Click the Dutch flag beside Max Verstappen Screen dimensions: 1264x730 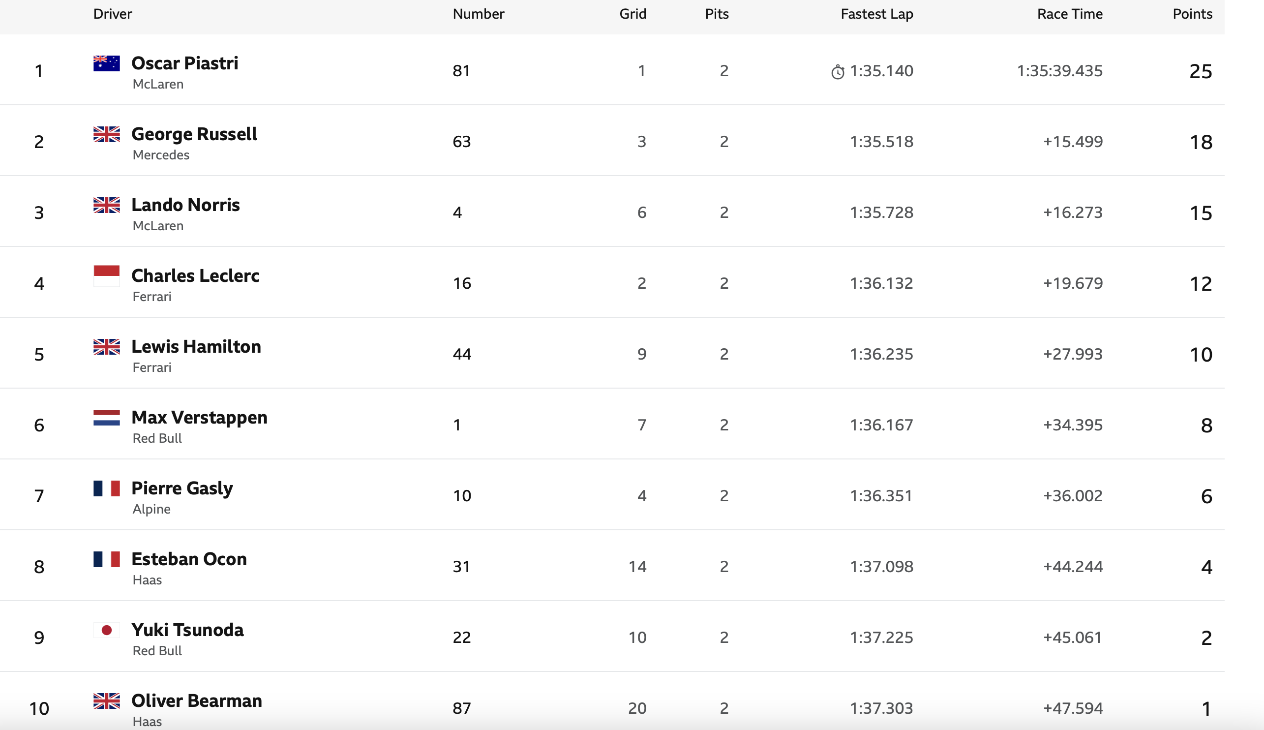(x=106, y=418)
